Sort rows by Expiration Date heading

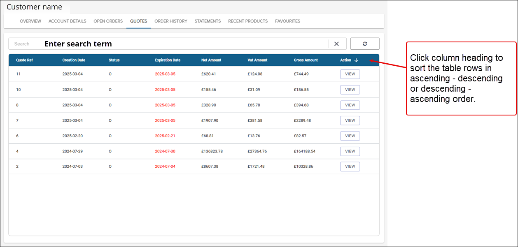coord(168,60)
